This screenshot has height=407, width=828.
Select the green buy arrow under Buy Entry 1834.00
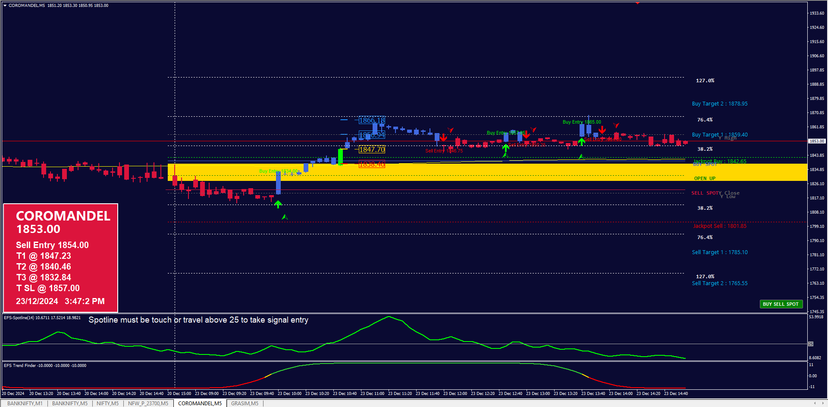pos(278,204)
